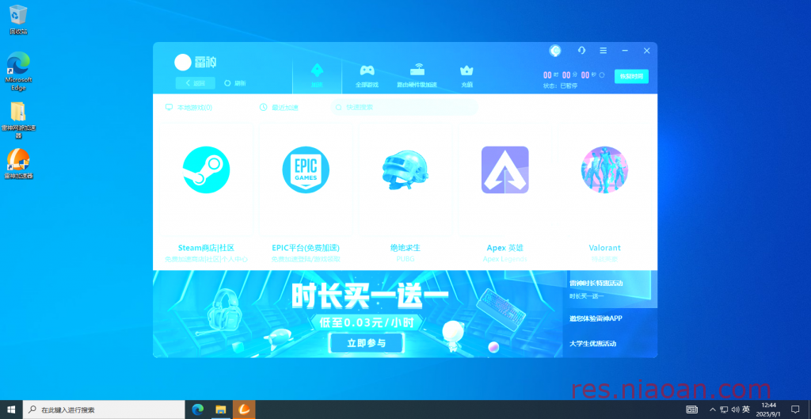Select the 回收站 recycle bin desktop icon
This screenshot has height=419, width=811.
click(18, 20)
